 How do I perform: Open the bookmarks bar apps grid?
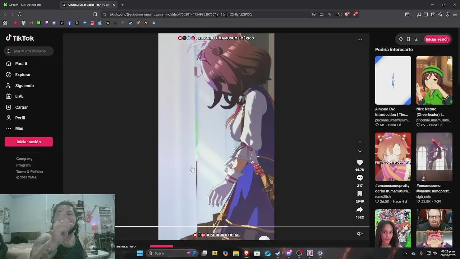coord(5,23)
